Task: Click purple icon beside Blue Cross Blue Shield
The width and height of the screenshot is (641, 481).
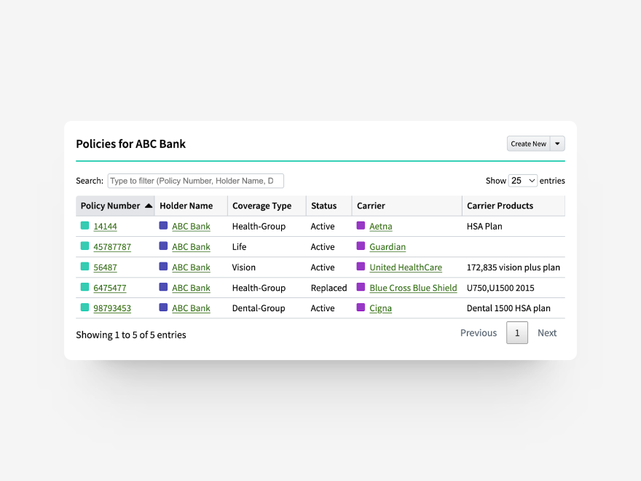Action: point(361,287)
